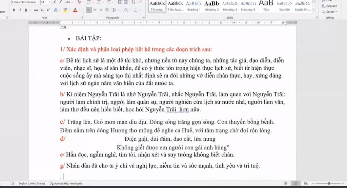
Task: Open the Select dropdown in Editing
Action: [x=330, y=12]
